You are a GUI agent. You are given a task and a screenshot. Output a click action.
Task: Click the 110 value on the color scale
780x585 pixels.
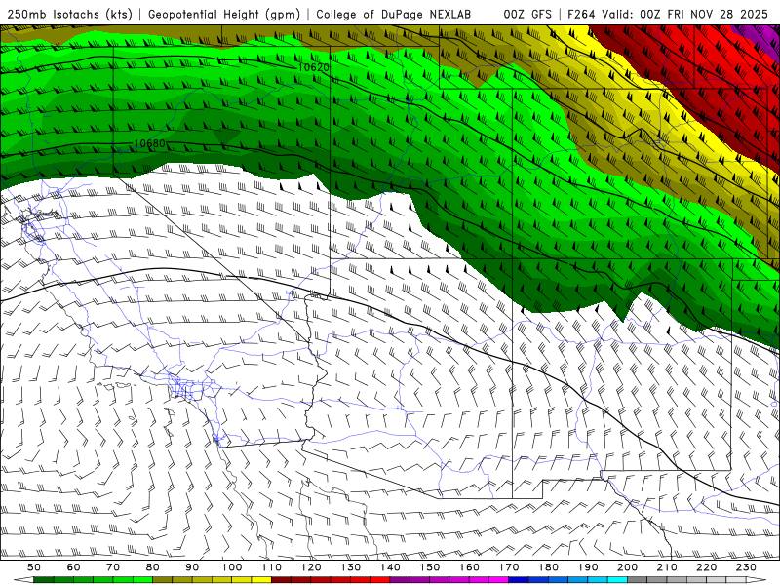(272, 567)
